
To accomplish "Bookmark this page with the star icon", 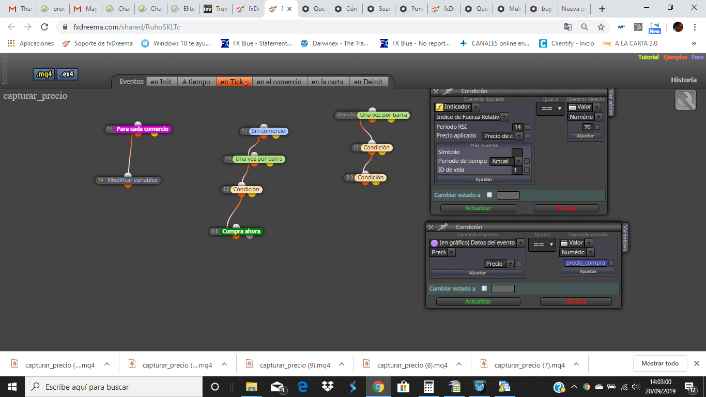I will 601,27.
